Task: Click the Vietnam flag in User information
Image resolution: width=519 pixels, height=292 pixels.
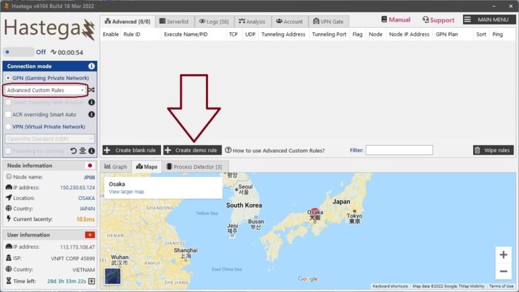Action: [90, 235]
